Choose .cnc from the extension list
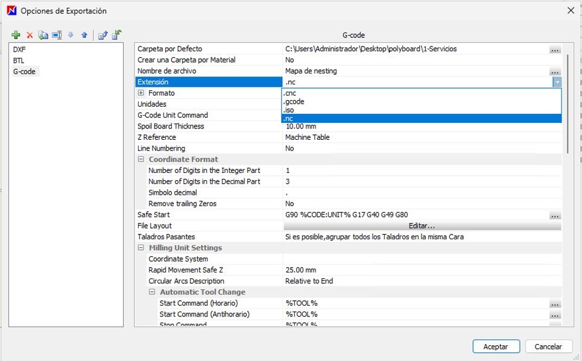 [x=422, y=93]
